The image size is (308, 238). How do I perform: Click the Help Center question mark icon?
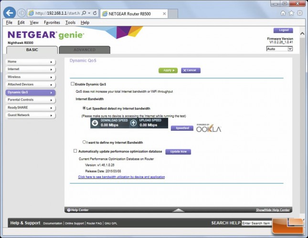tap(69, 210)
